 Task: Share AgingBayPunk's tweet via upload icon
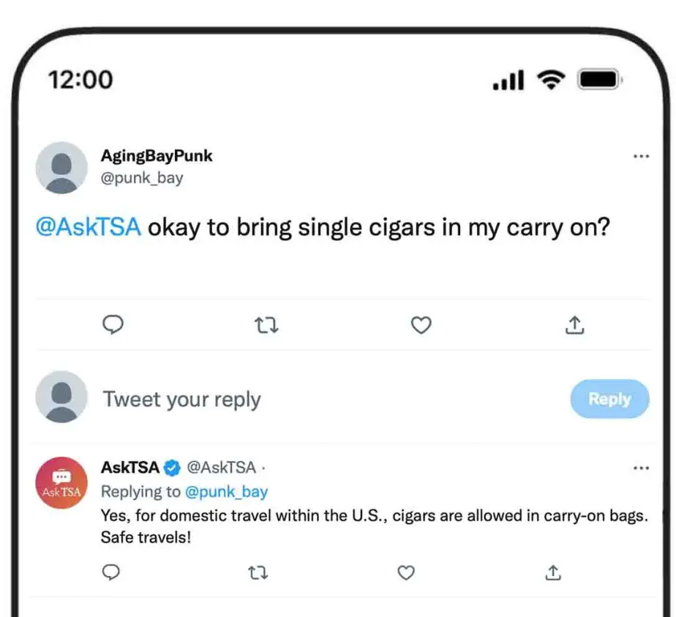pyautogui.click(x=575, y=325)
